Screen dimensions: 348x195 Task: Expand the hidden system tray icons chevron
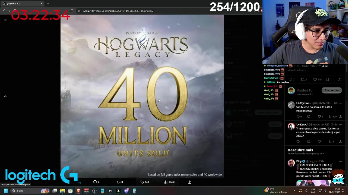pyautogui.click(x=295, y=191)
